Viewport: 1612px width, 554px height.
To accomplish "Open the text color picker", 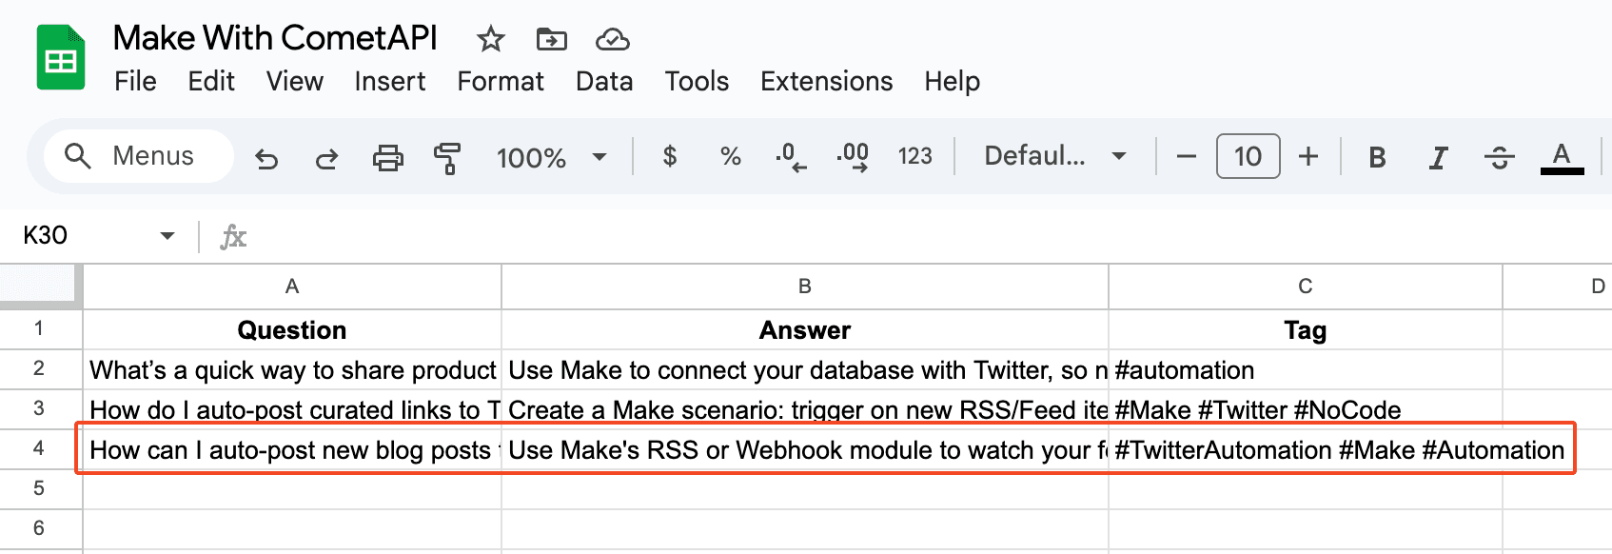I will pos(1562,157).
